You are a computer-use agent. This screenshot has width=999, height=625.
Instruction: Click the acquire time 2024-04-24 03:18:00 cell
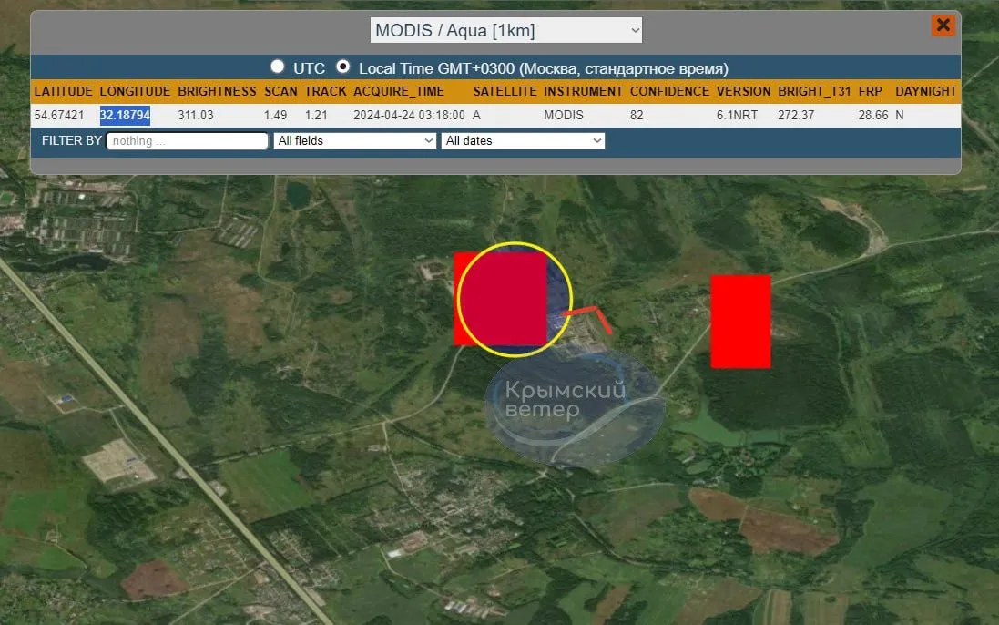409,116
